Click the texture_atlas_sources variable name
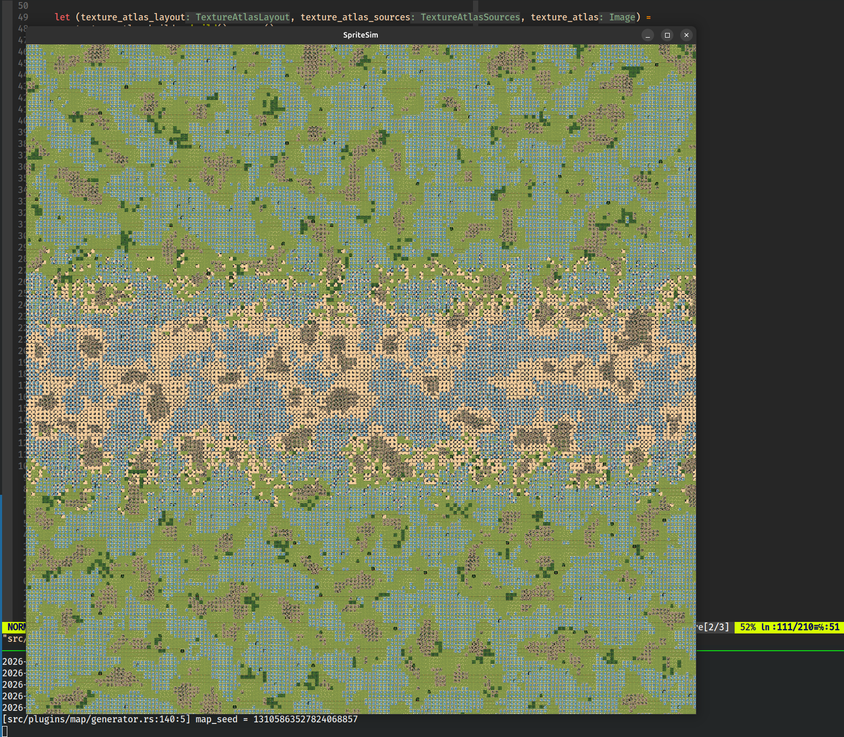844x737 pixels. 355,17
